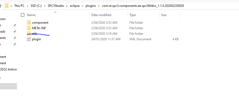
Task: Click the address bar folder icon
Action: (7, 6)
